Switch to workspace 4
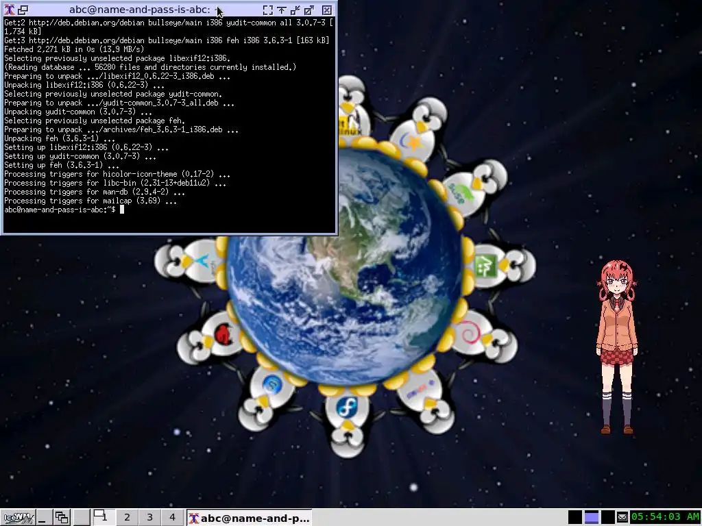 point(172,518)
